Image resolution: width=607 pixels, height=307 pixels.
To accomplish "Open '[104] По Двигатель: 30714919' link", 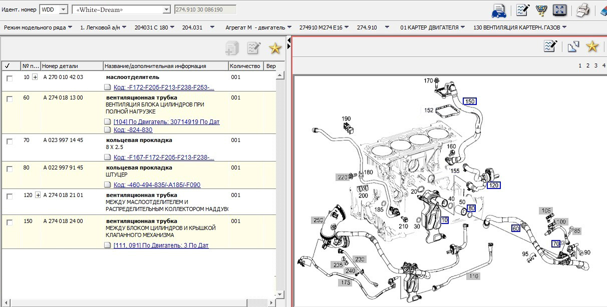I will pos(166,122).
